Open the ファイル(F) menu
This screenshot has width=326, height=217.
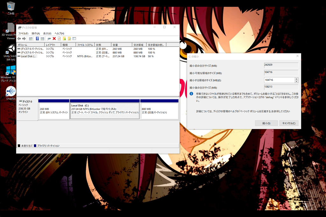[x=23, y=33]
